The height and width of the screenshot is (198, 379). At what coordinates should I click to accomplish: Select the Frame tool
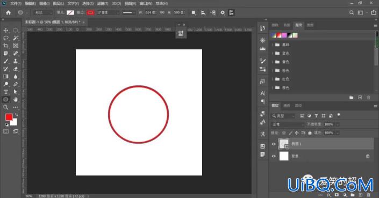16,46
